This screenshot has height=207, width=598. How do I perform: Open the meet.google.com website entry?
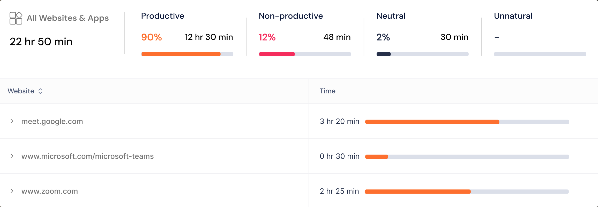[52, 121]
